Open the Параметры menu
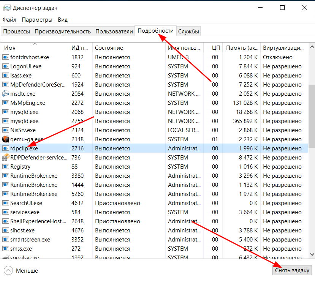The width and height of the screenshot is (315, 281). (37, 20)
